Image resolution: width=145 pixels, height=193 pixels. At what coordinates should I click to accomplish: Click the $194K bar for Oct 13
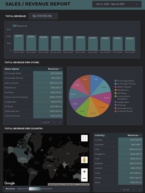click(130, 44)
